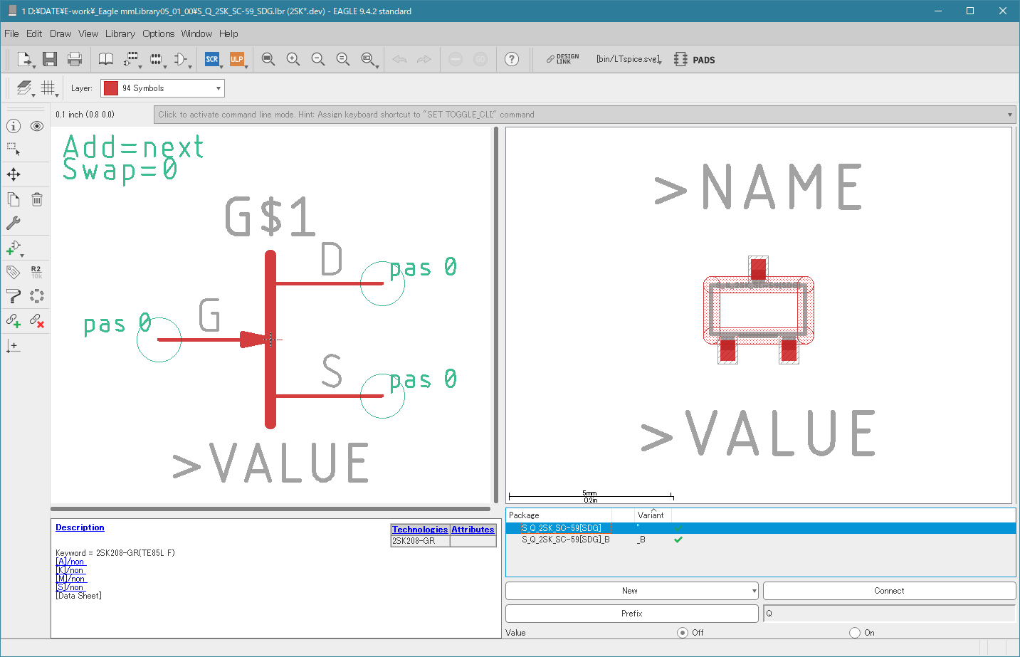Click the Save icon in the toolbar
Image resolution: width=1020 pixels, height=657 pixels.
49,59
